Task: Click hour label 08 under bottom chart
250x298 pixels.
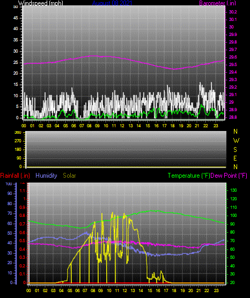Action: click(93, 290)
